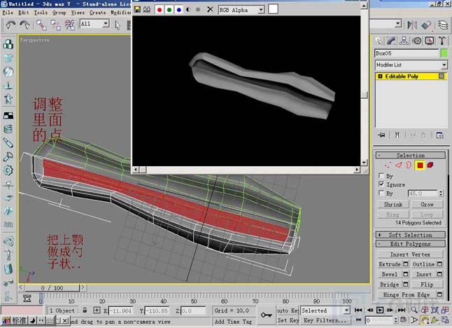Toggle the selection lock icon
Image resolution: width=452 pixels, height=328 pixels.
(85, 310)
